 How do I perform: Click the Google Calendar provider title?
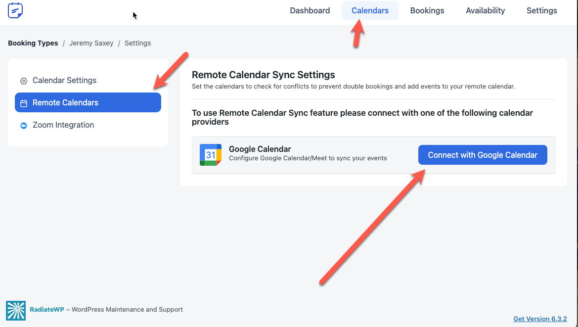coord(260,149)
